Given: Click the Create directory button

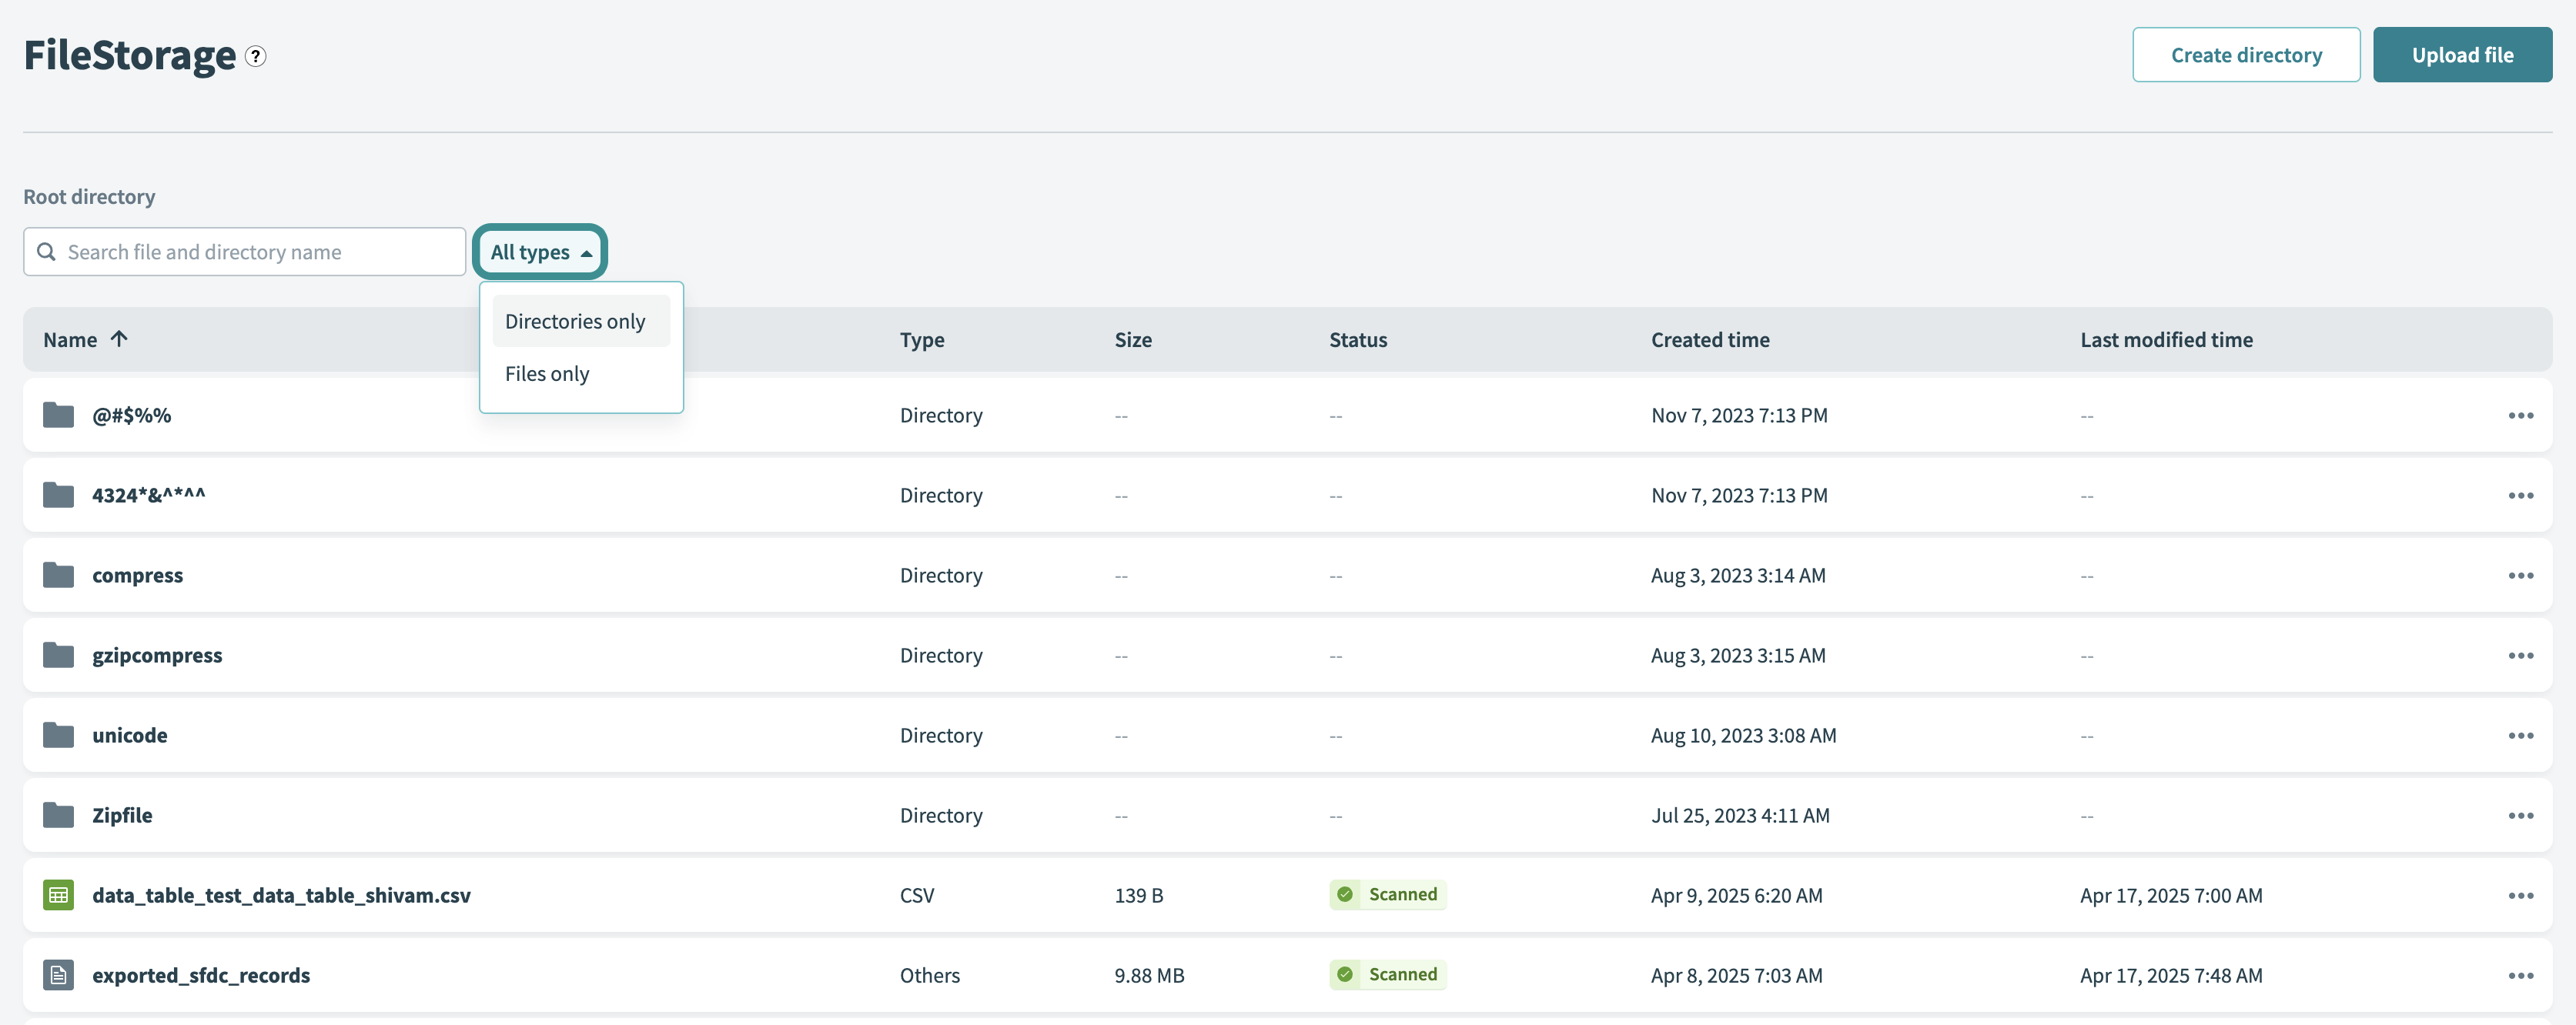Looking at the screenshot, I should pyautogui.click(x=2246, y=54).
